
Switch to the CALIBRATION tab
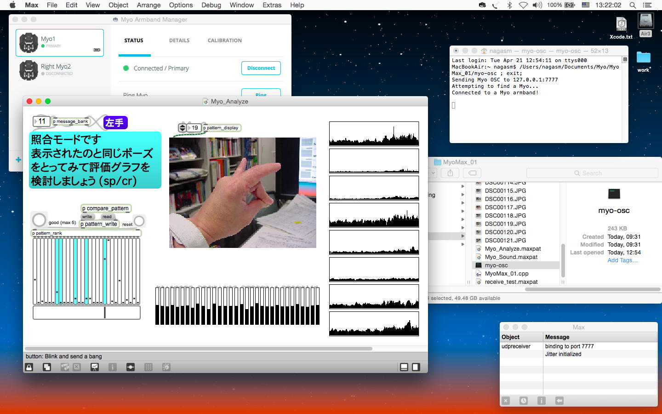click(224, 40)
